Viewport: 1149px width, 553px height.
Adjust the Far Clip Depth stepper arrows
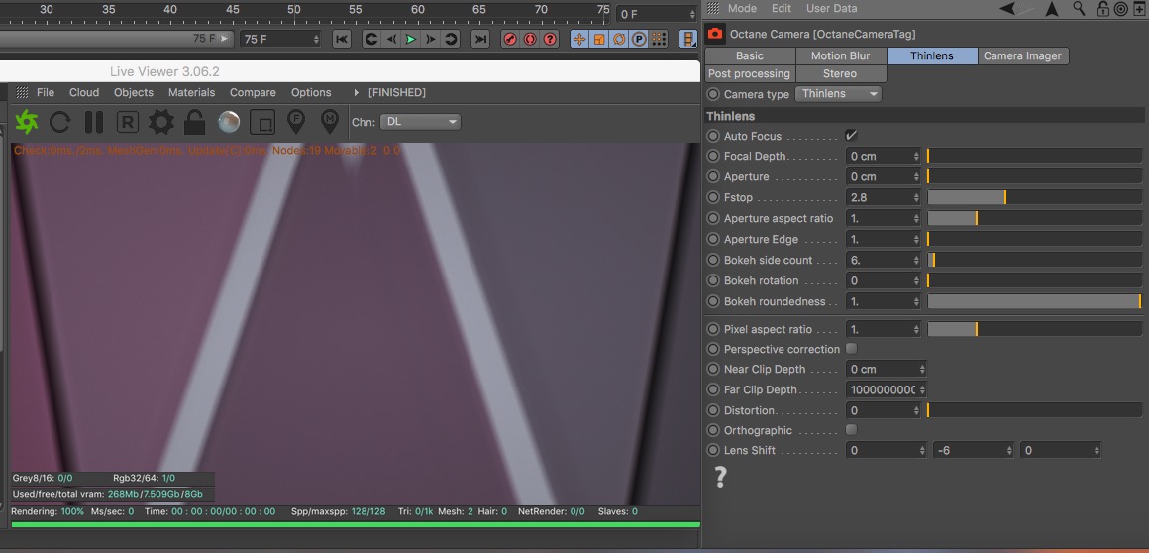(922, 389)
